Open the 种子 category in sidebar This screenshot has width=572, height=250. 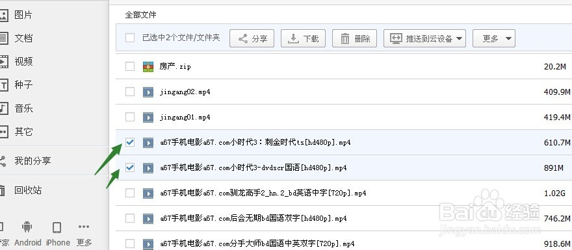tap(23, 85)
